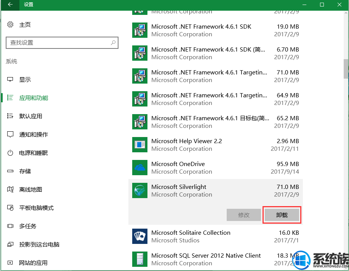
Task: Click the 默认应用 icon
Action: click(10, 116)
